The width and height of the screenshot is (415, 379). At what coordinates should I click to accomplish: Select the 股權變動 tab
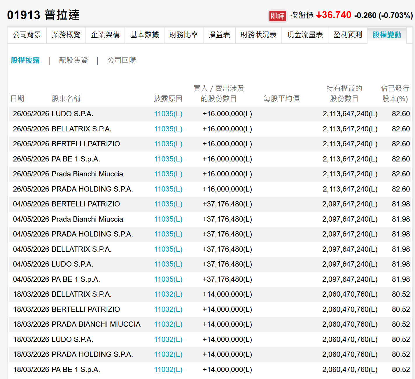[x=387, y=35]
